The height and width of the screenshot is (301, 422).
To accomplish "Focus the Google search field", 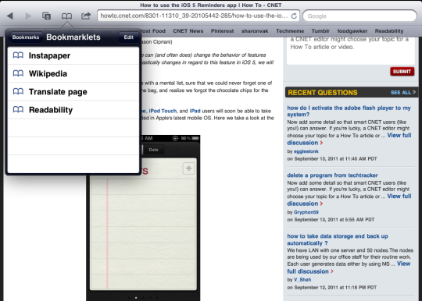I will [x=359, y=16].
